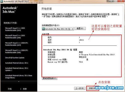Click the 'Autodesk 3ds Max 2011 64 位 设置' heading

coord(60,50)
